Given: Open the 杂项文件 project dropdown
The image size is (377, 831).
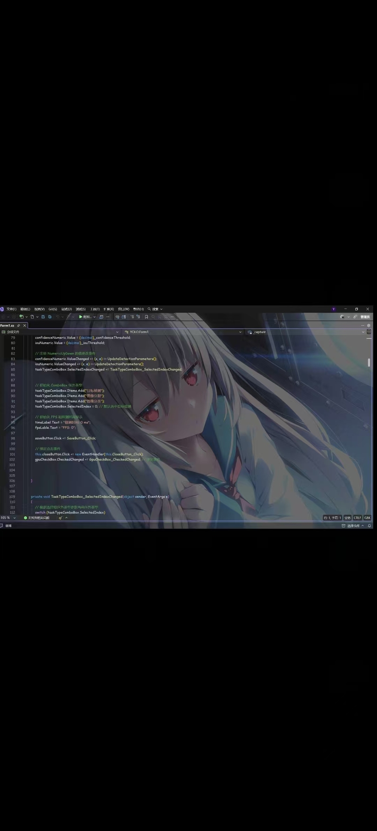Looking at the screenshot, I should coord(60,332).
